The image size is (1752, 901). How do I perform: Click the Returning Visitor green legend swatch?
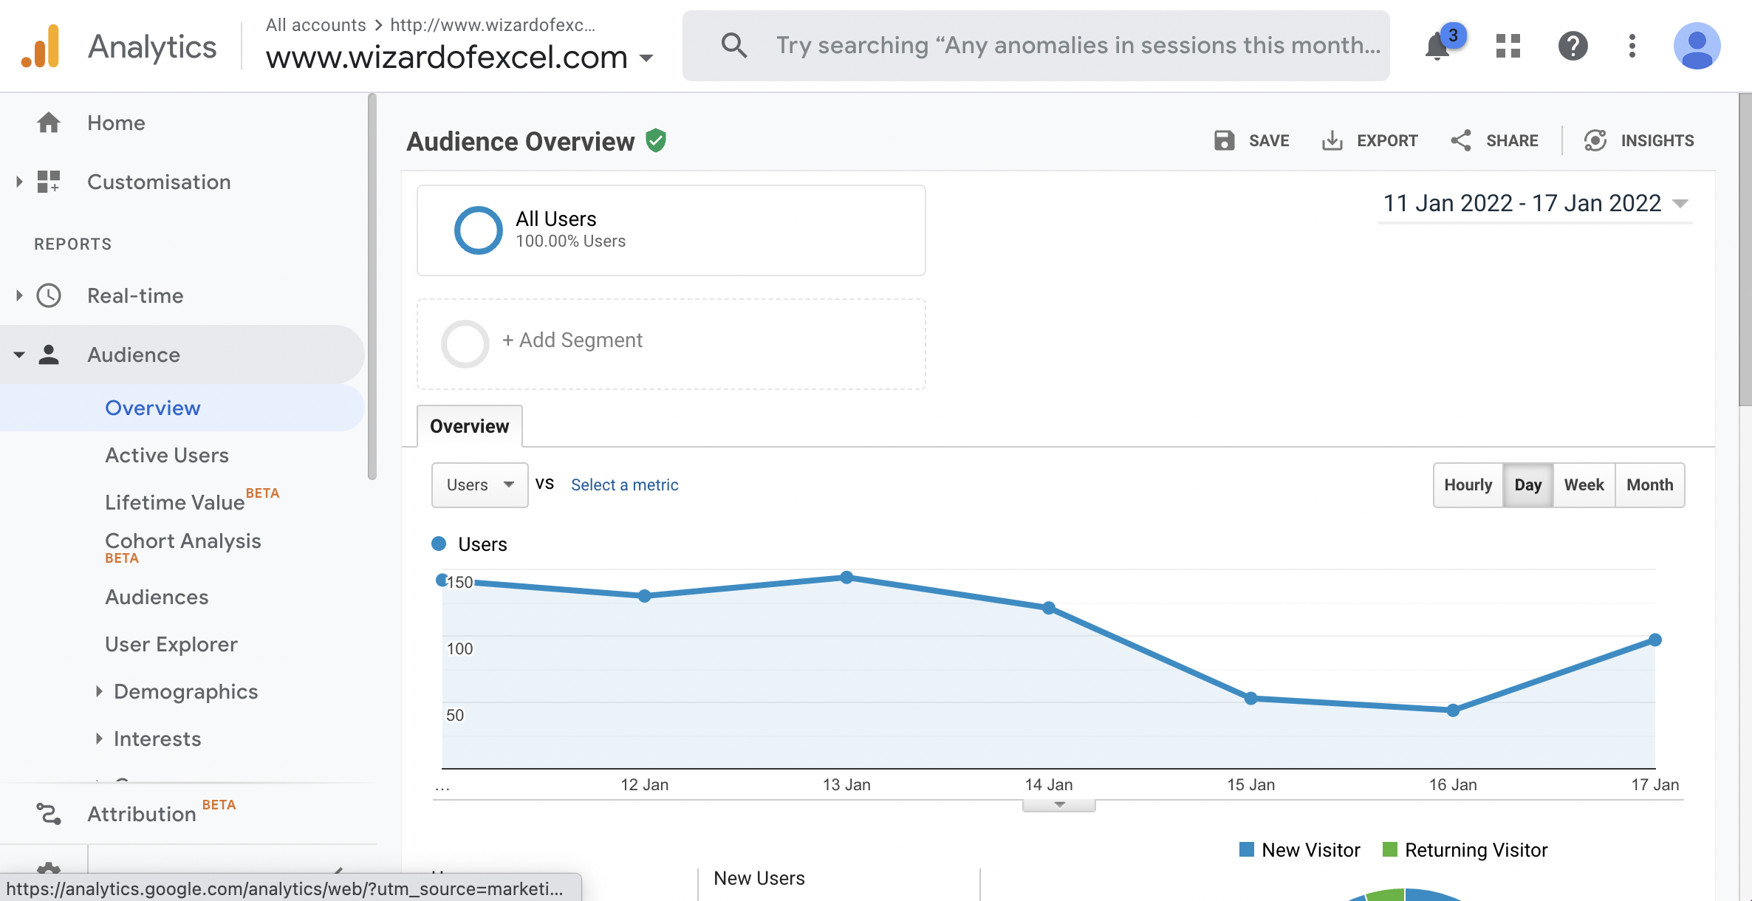click(x=1389, y=849)
